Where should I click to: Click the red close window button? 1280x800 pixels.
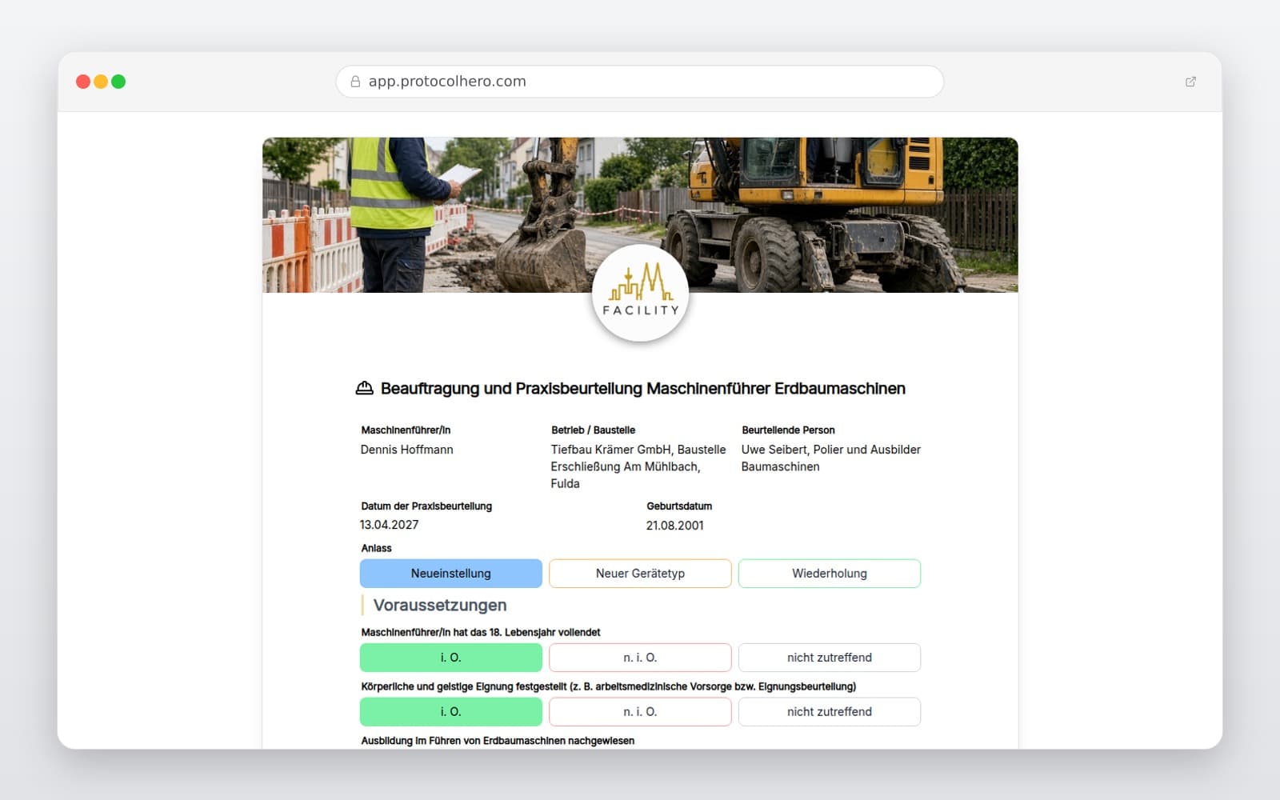83,82
